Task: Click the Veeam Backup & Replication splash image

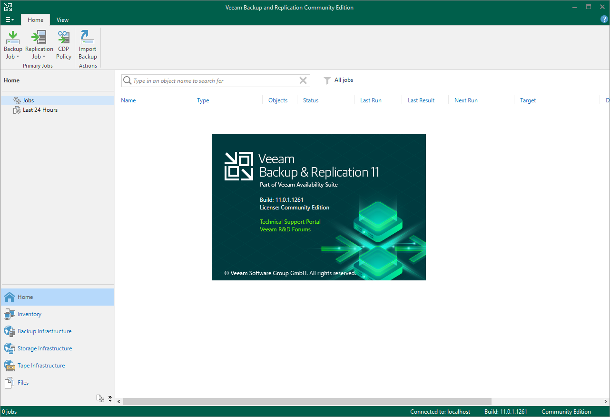Action: coord(319,207)
